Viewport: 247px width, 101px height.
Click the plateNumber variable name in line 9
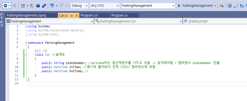(x=75, y=63)
